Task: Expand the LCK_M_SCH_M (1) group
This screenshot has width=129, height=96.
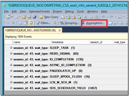Action: (11, 82)
